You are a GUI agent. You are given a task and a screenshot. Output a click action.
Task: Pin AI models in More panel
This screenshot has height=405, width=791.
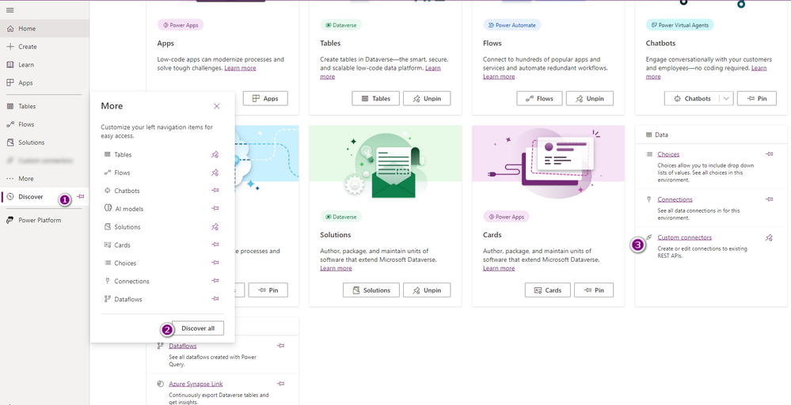pos(215,209)
